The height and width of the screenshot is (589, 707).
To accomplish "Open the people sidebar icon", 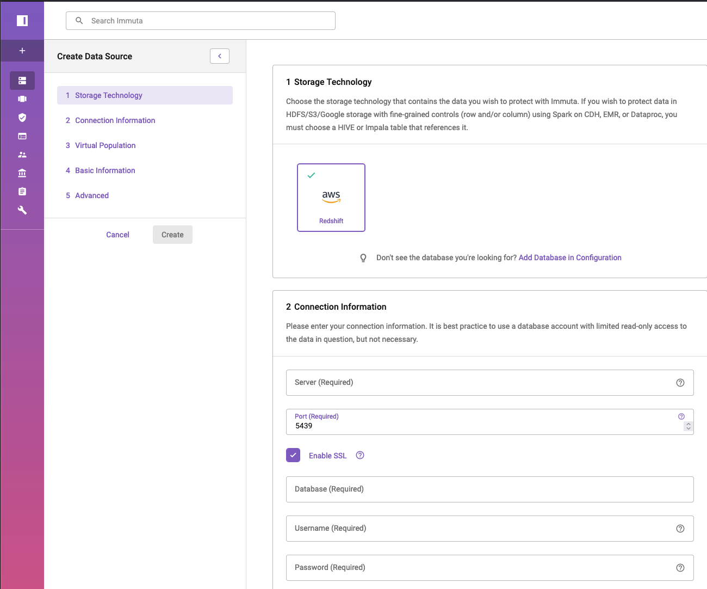I will coord(22,155).
